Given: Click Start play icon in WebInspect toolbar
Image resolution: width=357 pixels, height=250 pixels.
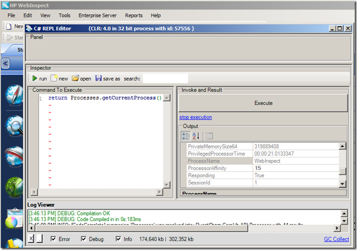Looking at the screenshot, I should tap(9, 37).
